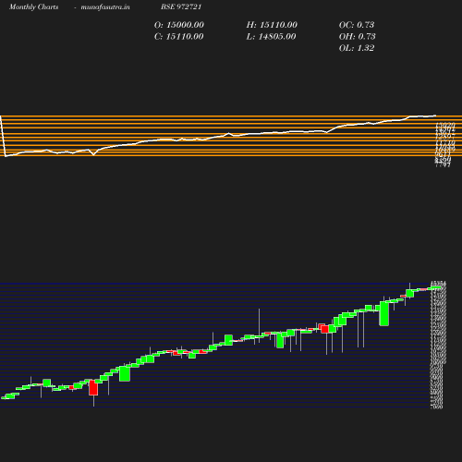The image size is (462, 462).
Task: Click the "BSE 972721" symbol label
Action: pos(181,6)
